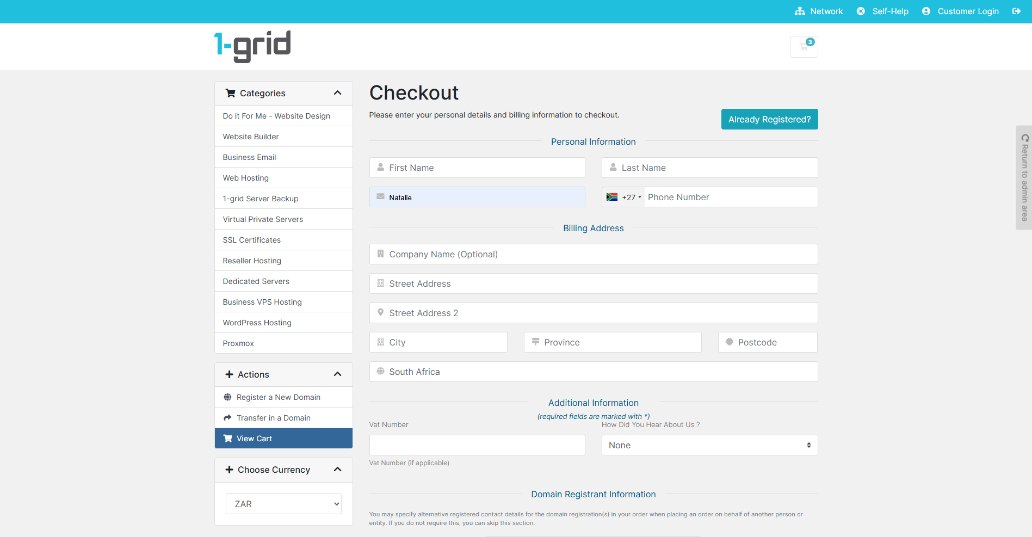
Task: Click Register a New Domain
Action: pos(283,397)
